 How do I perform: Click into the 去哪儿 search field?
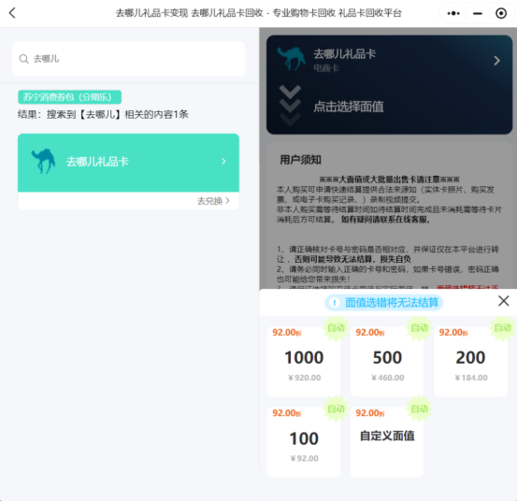(x=128, y=59)
